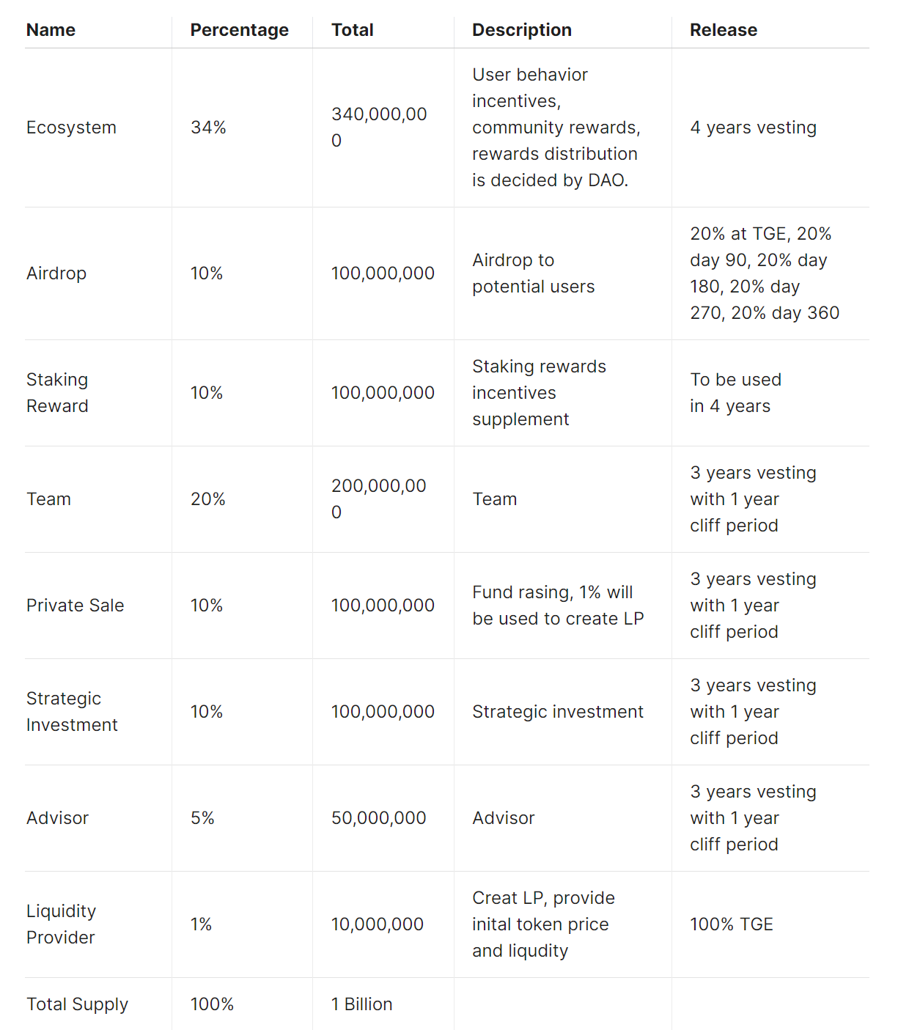The height and width of the screenshot is (1030, 920).
Task: Click the Description column header
Action: pos(521,30)
